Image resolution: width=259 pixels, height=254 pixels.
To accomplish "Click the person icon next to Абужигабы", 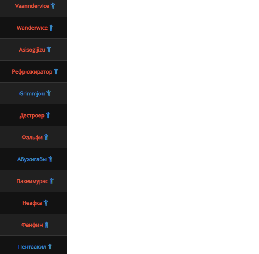I will pyautogui.click(x=50, y=159).
